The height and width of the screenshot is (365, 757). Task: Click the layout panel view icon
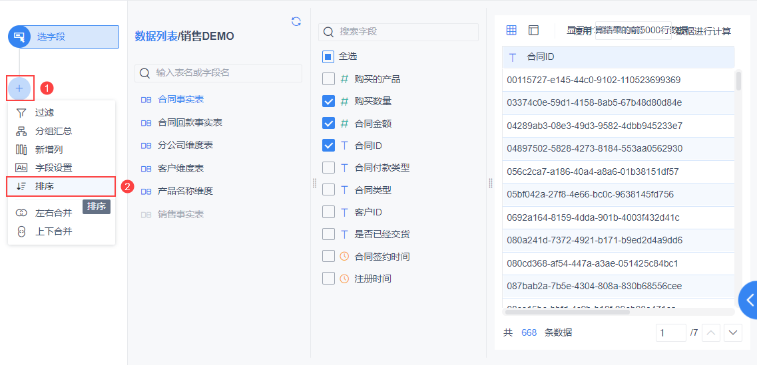(x=533, y=31)
